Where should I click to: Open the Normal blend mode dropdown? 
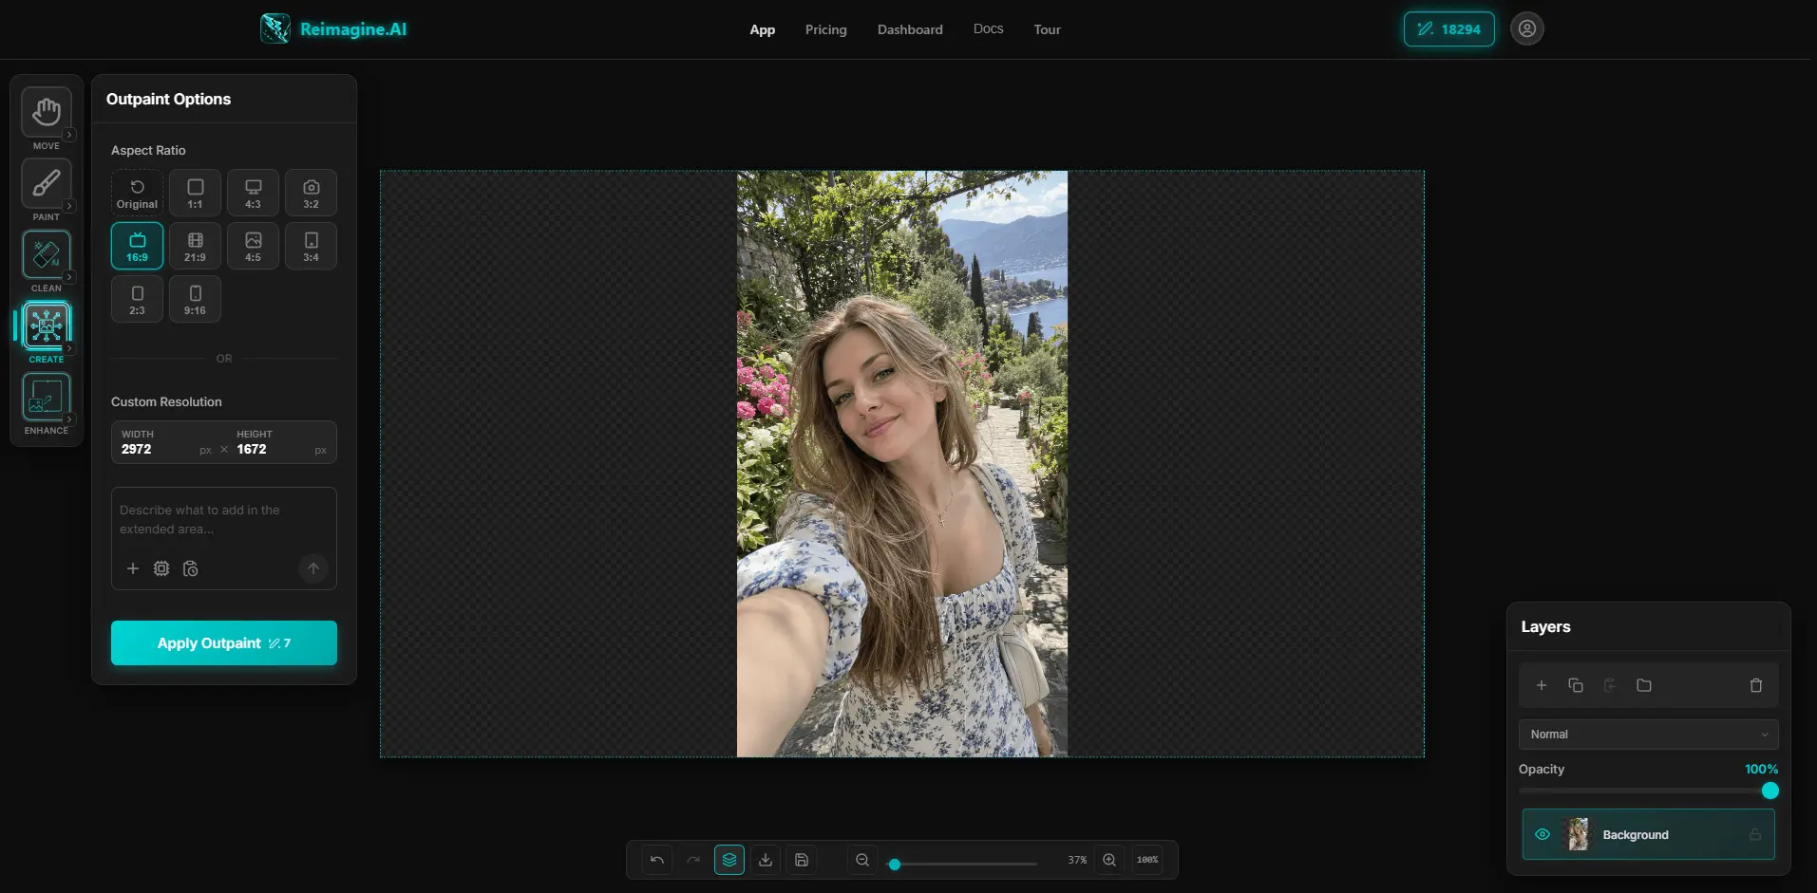click(x=1648, y=735)
